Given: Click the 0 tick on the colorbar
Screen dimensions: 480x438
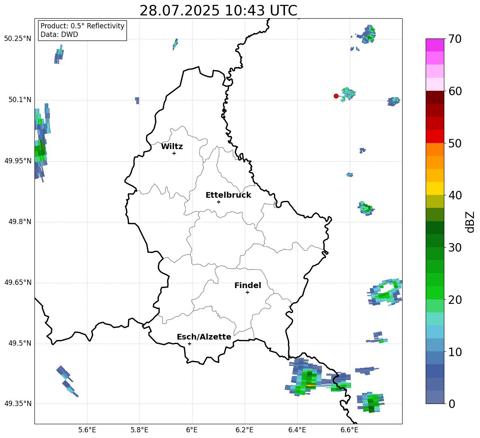Looking at the screenshot, I should click(452, 404).
